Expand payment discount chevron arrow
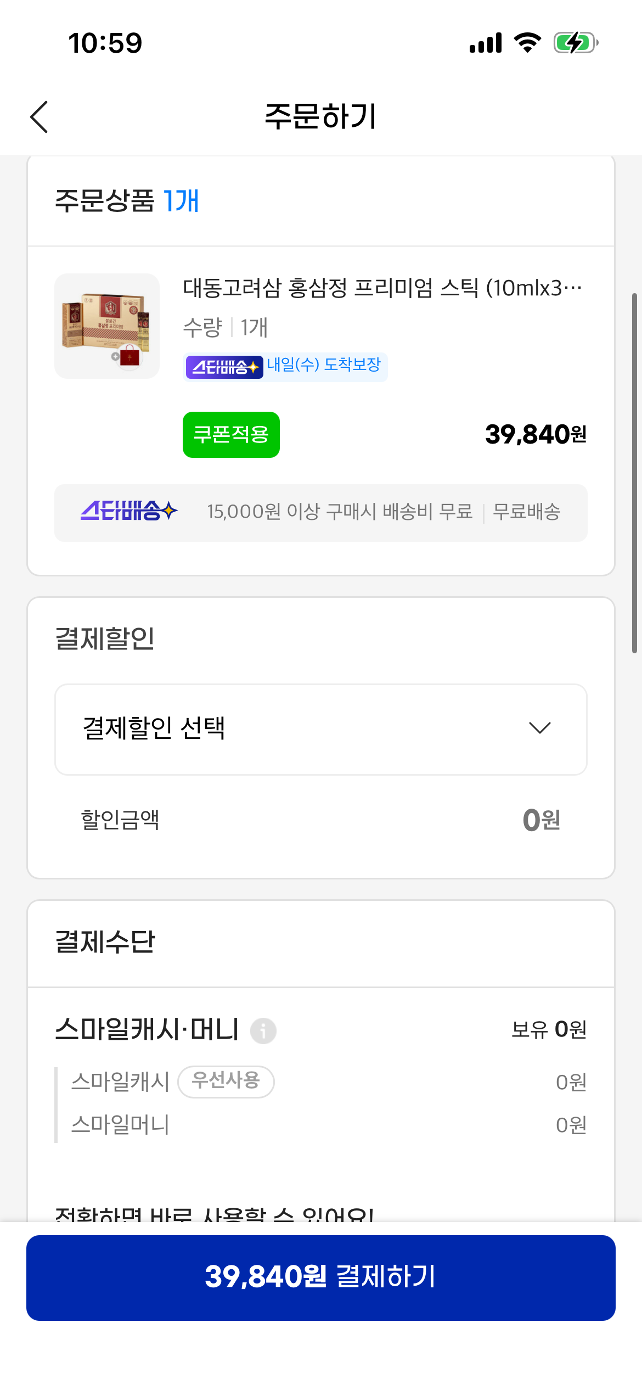 click(x=539, y=728)
